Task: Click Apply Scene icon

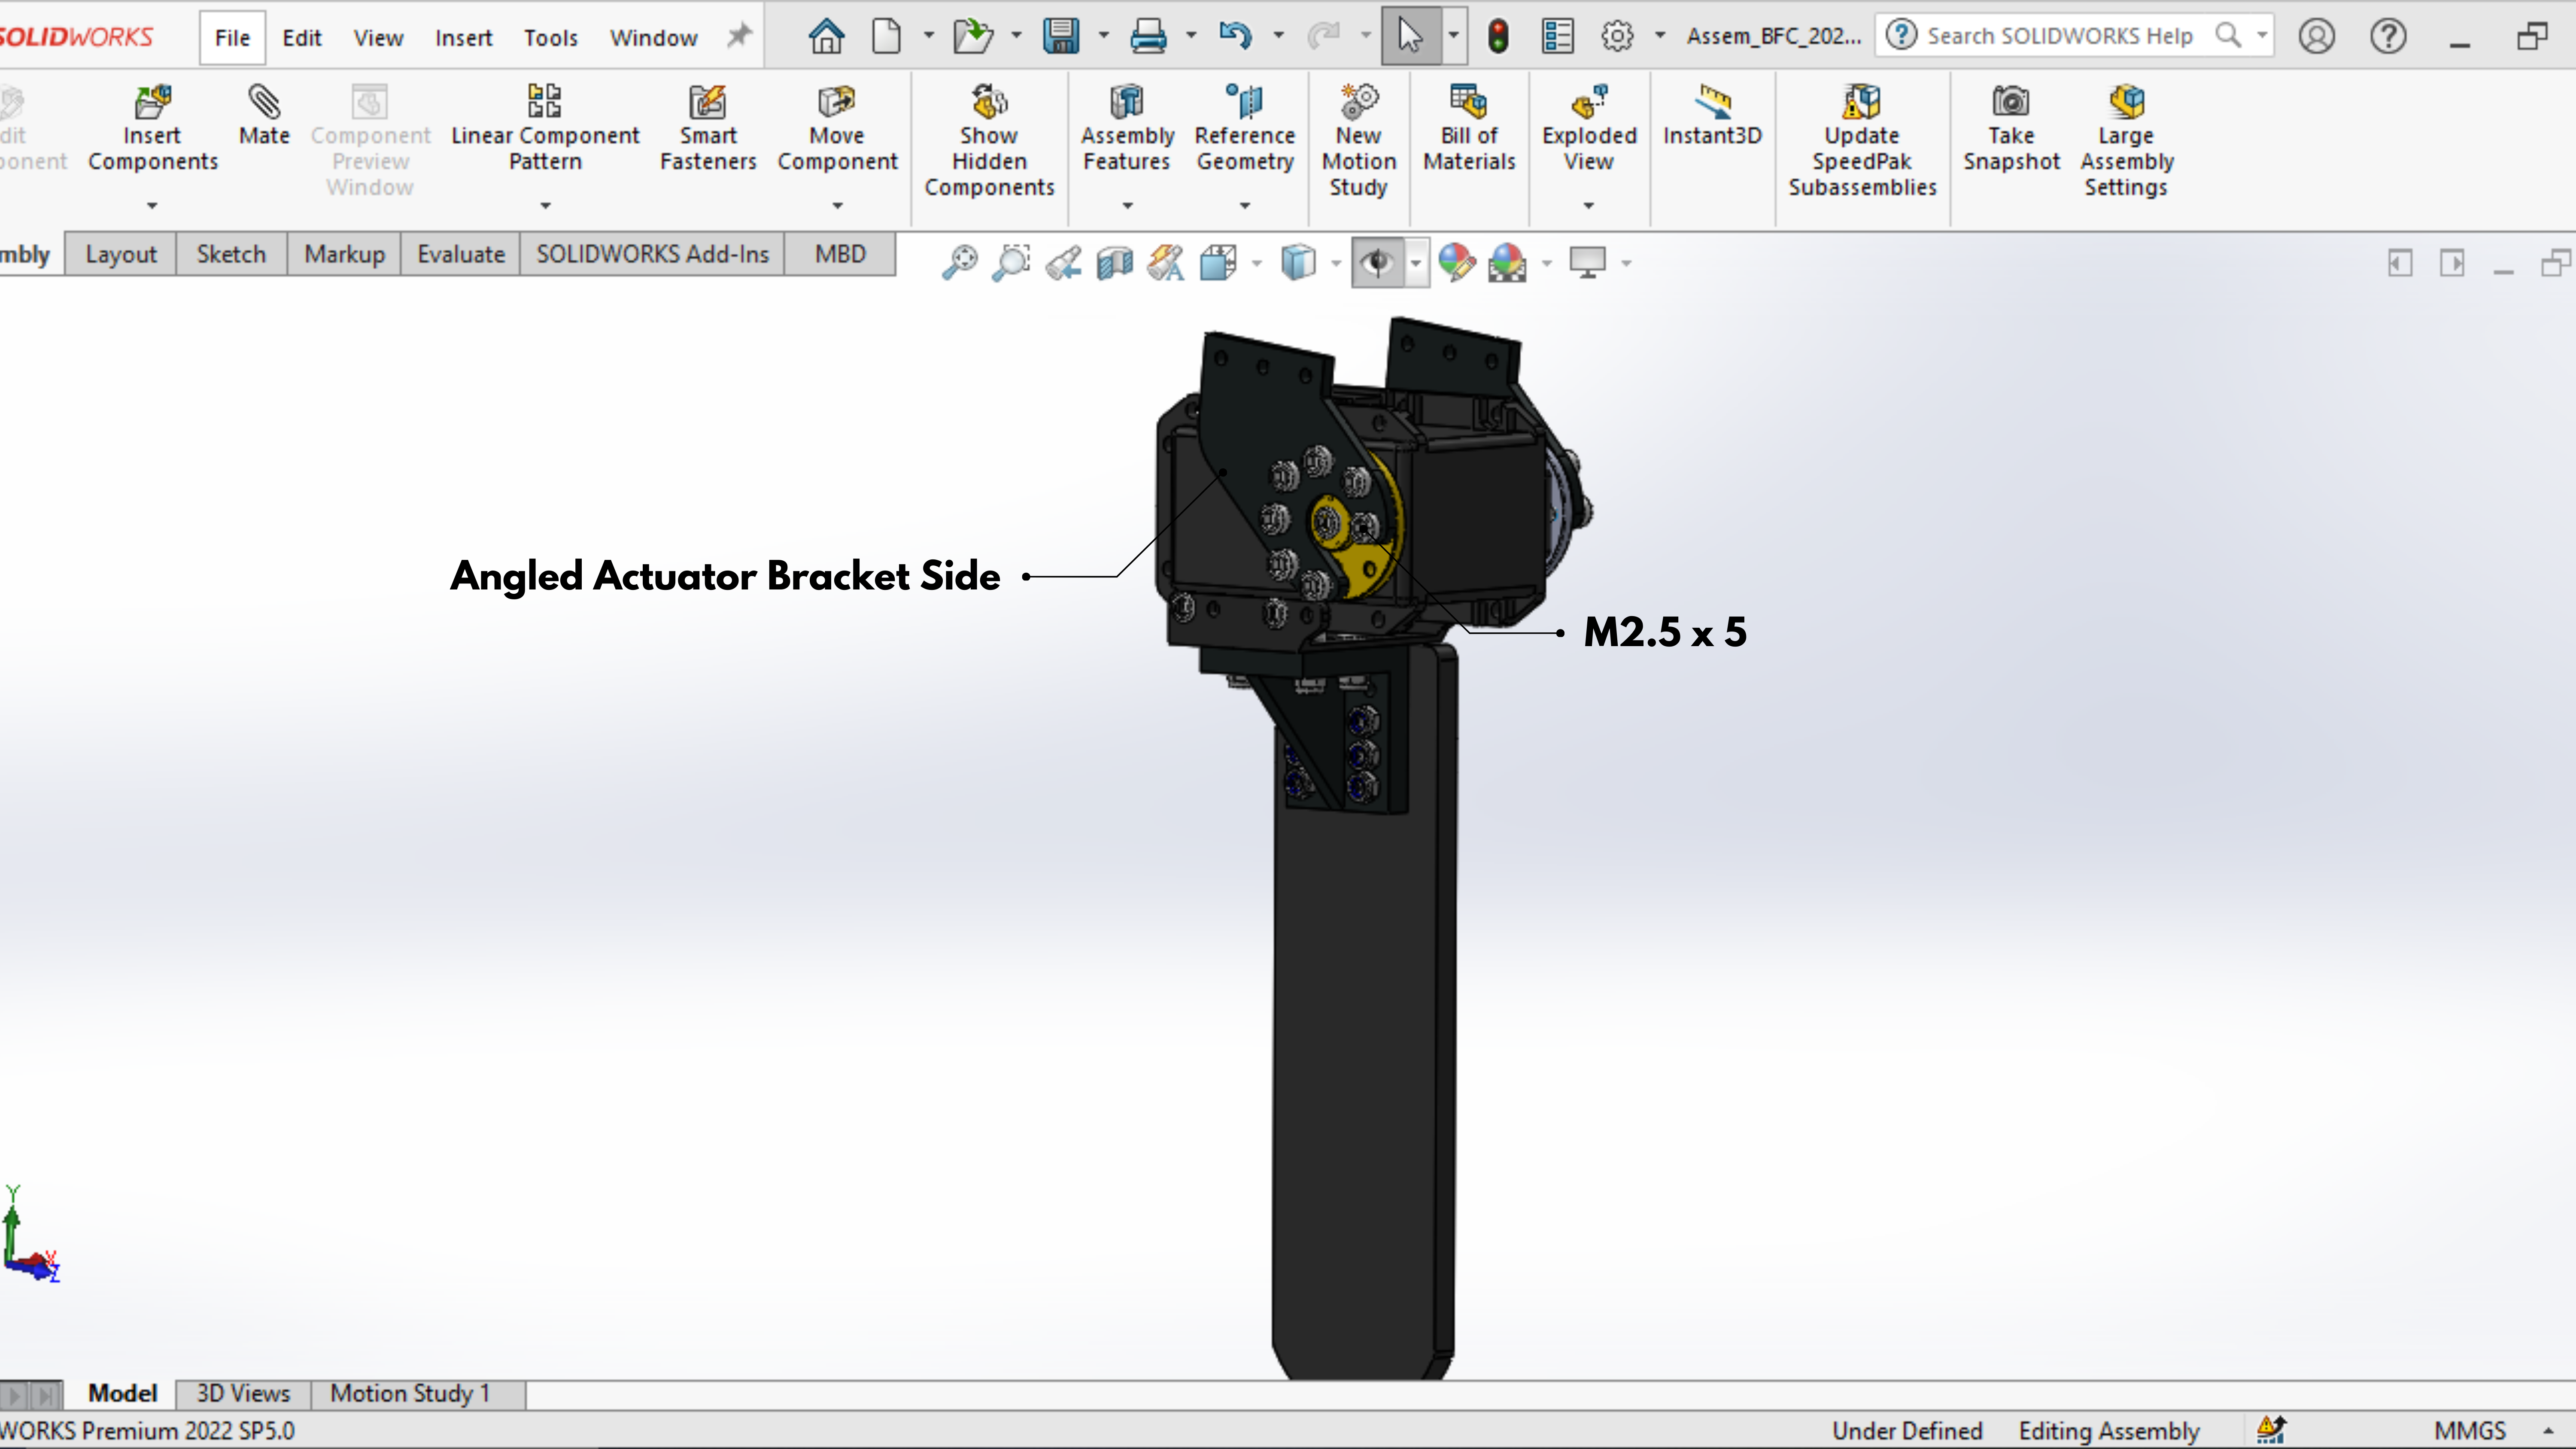Action: point(1507,263)
